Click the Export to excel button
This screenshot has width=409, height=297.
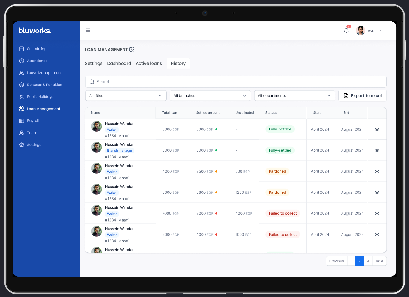[x=362, y=96]
